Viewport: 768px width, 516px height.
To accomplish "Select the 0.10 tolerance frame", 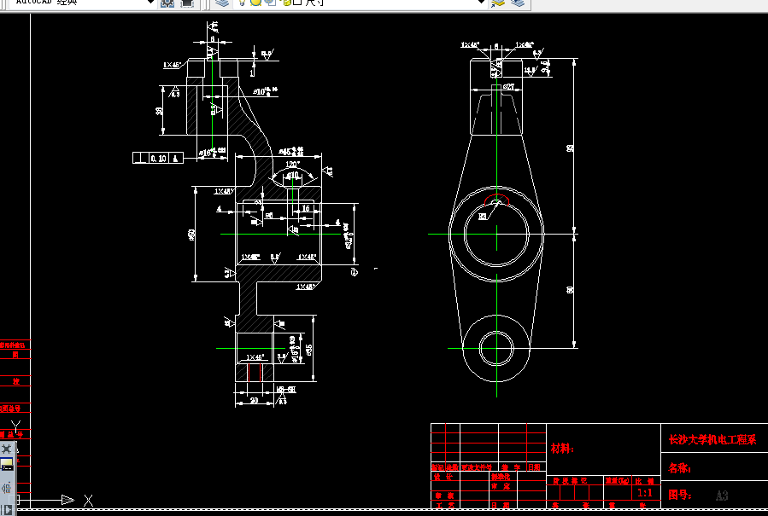I will click(x=158, y=158).
